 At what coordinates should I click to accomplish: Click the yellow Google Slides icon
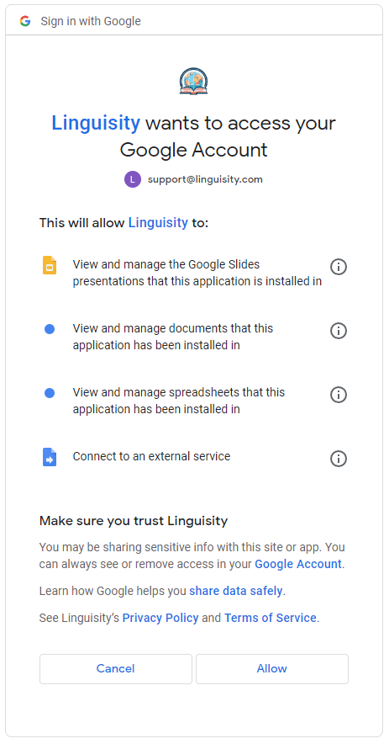coord(50,265)
